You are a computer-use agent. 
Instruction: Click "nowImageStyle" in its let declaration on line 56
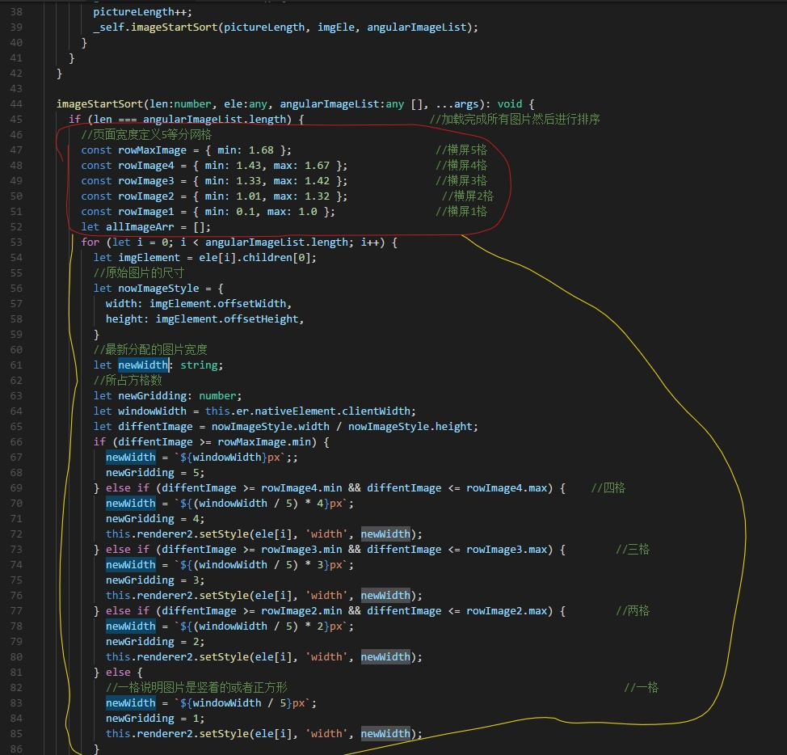tap(158, 288)
